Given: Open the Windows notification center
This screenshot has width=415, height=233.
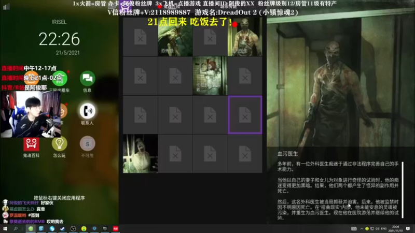Looking at the screenshot, I should [408, 228].
